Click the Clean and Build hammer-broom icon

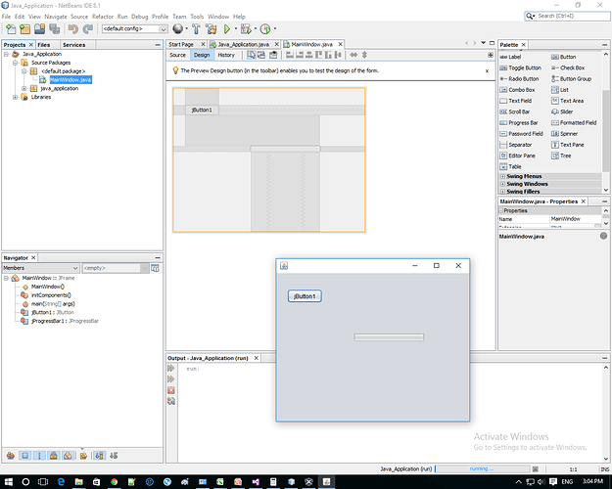212,29
